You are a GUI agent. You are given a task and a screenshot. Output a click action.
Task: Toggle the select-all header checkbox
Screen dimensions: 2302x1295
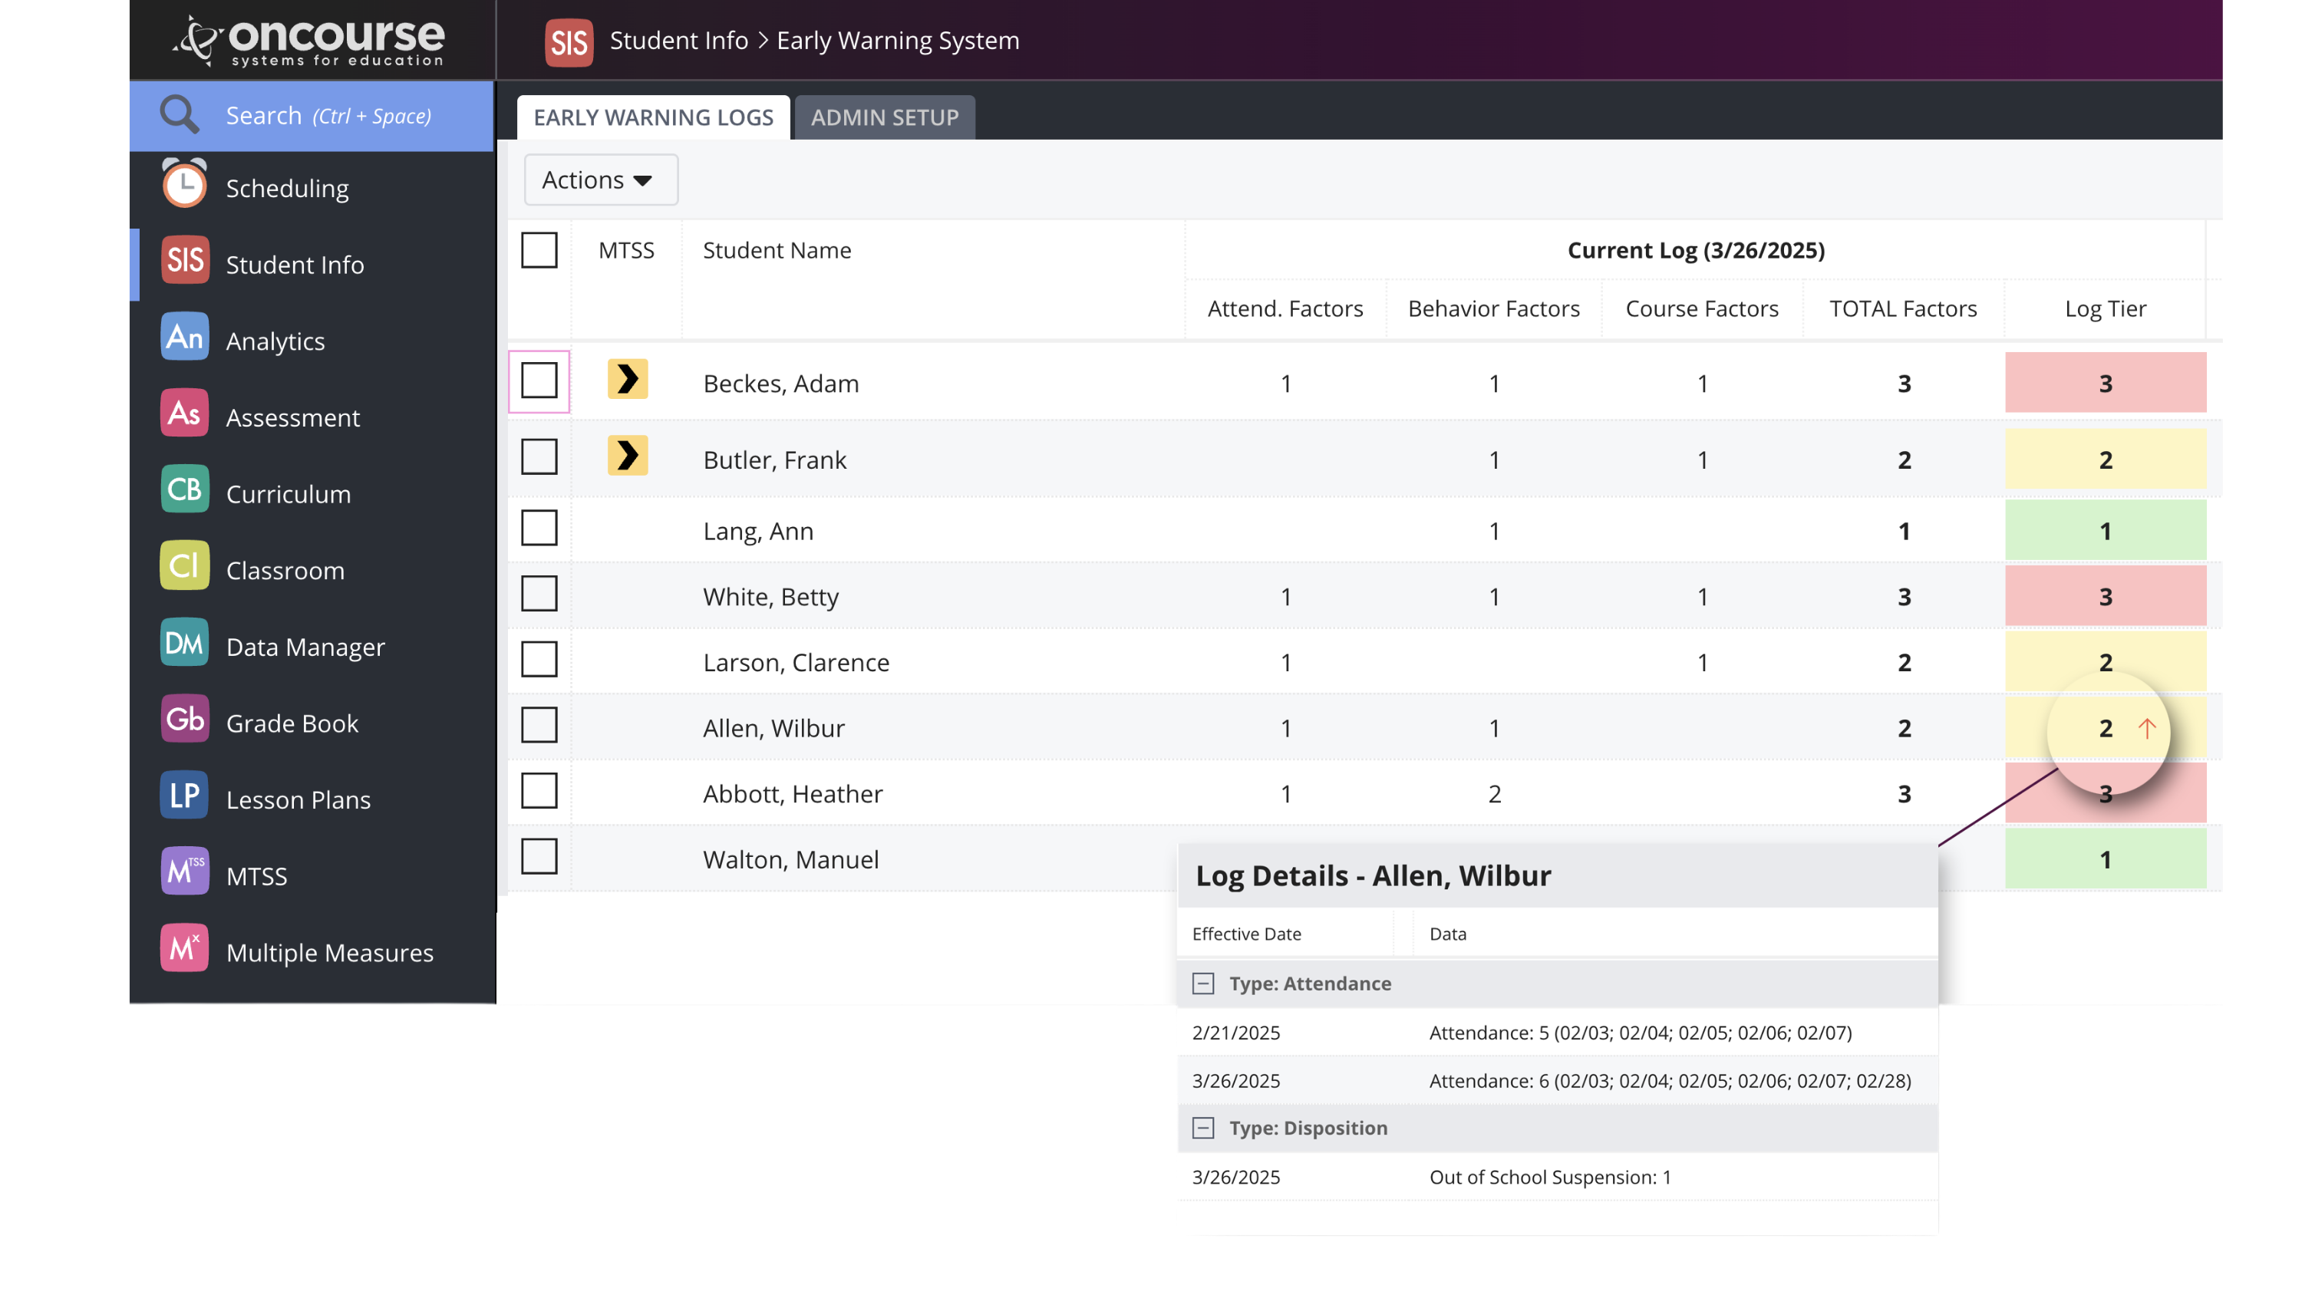[539, 250]
